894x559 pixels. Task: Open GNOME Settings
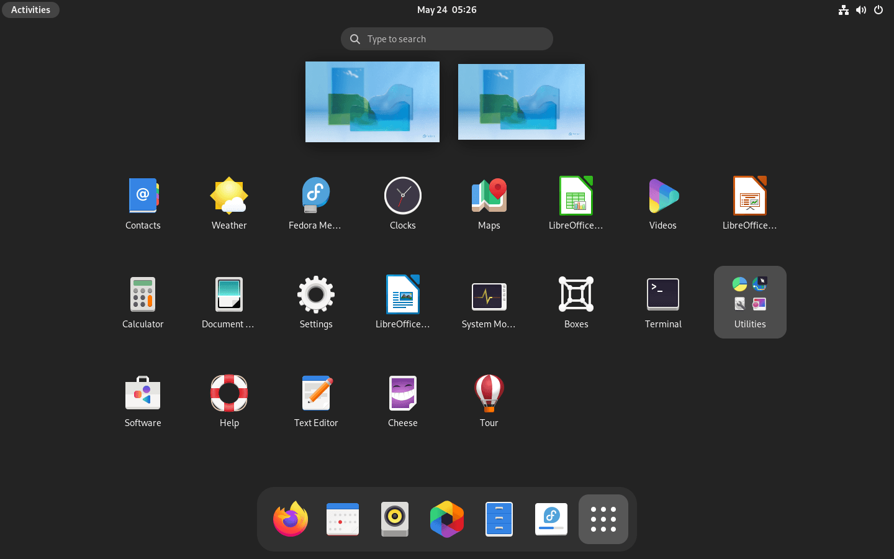pyautogui.click(x=316, y=294)
